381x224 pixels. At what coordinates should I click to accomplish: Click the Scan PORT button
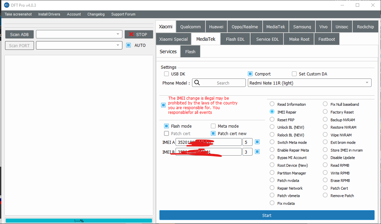tap(20, 45)
